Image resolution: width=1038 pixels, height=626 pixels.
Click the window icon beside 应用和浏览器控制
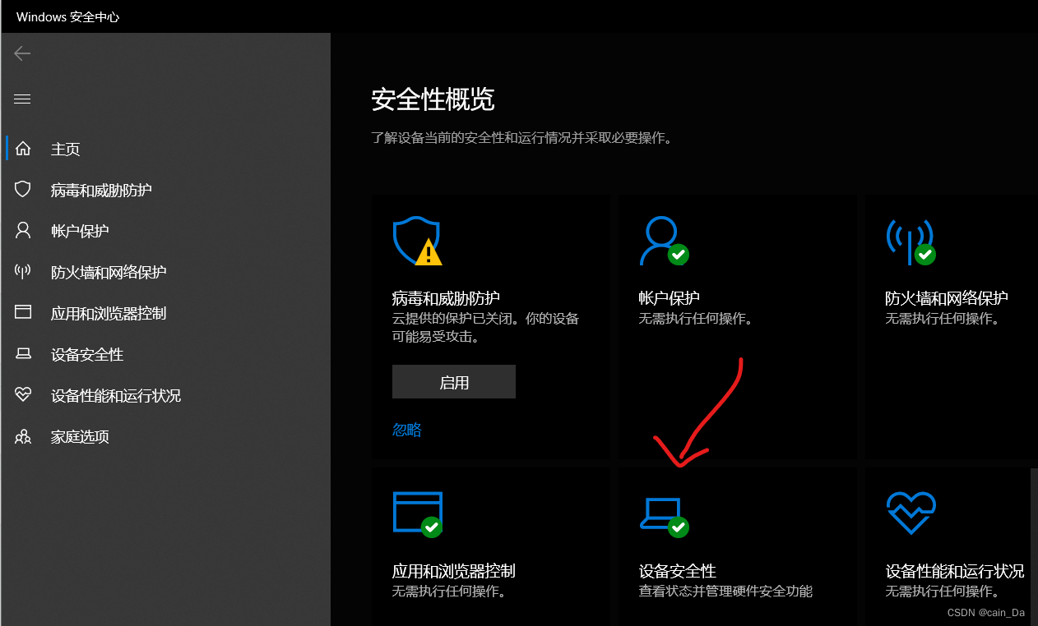tap(23, 313)
